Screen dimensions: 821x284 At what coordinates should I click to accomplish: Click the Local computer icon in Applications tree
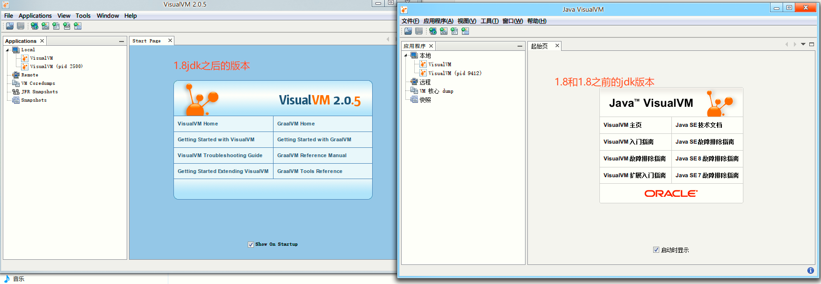pos(16,50)
